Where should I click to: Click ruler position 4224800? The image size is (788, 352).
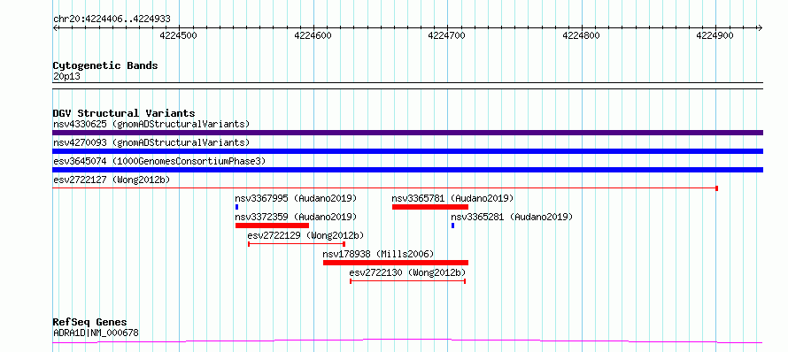(x=582, y=35)
